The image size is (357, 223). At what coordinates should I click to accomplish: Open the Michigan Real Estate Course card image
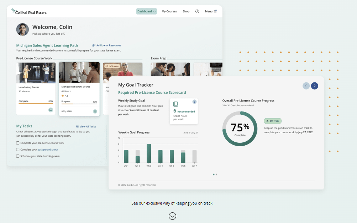(79, 72)
